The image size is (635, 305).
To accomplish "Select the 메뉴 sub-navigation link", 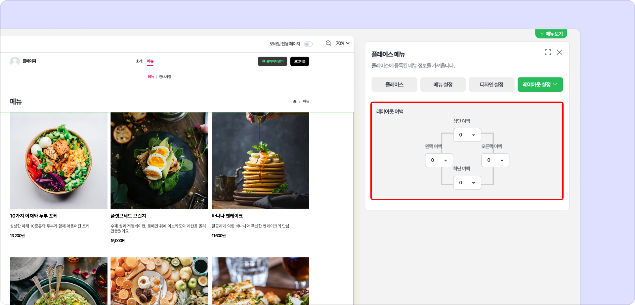I will 151,77.
